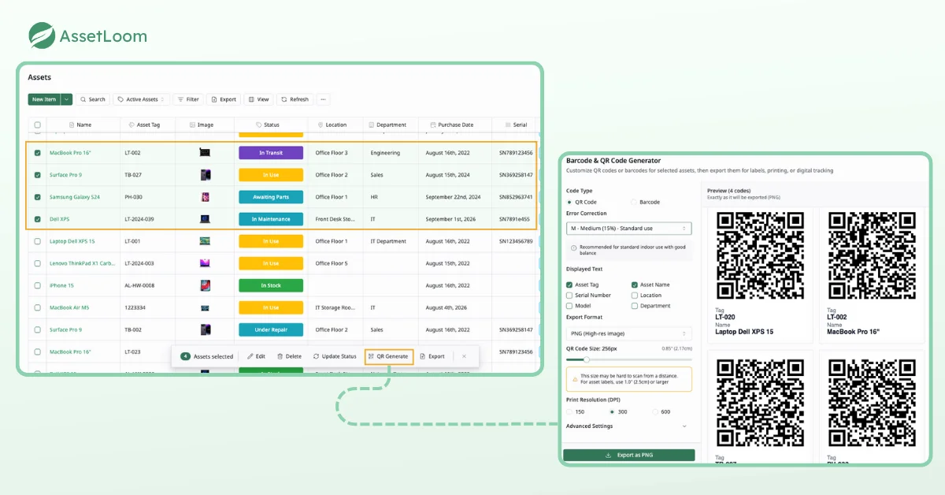This screenshot has height=495, width=945.
Task: Uncheck the Dell XPS row checkbox
Action: coord(37,219)
